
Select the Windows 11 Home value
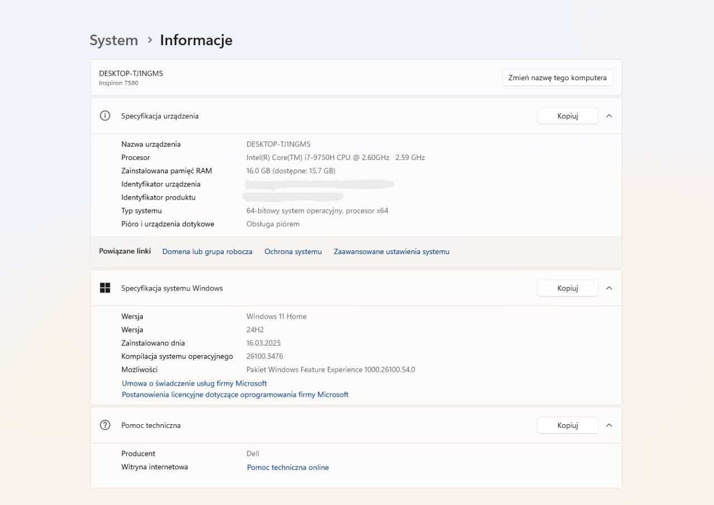coord(277,317)
